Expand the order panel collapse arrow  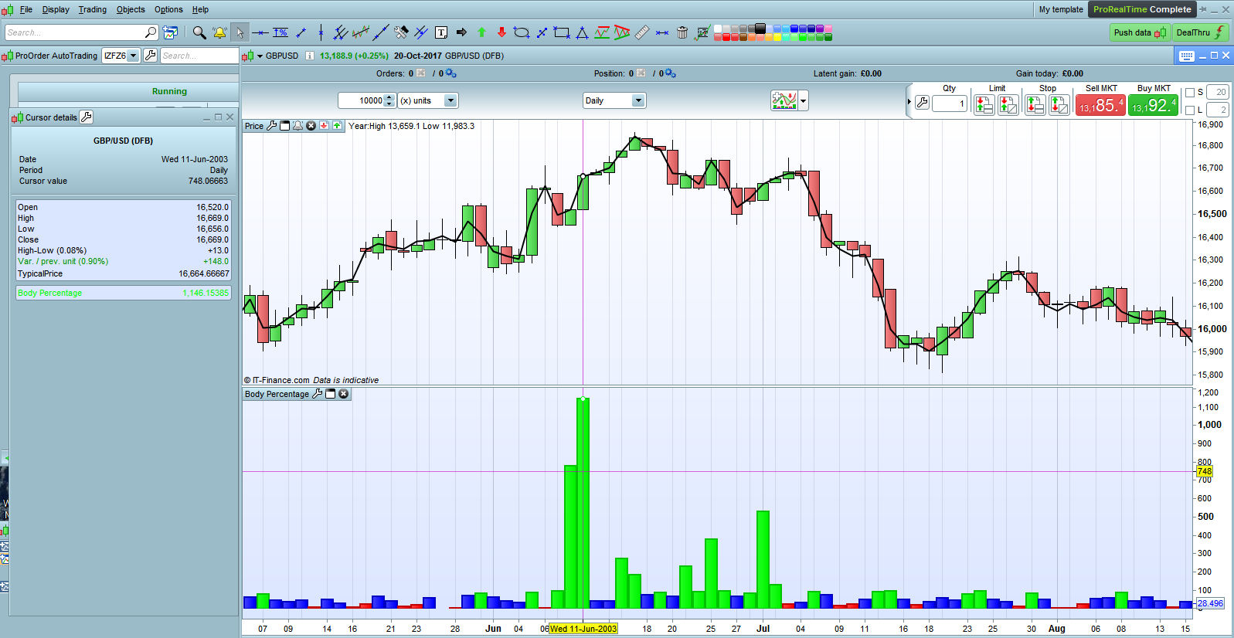(x=909, y=102)
